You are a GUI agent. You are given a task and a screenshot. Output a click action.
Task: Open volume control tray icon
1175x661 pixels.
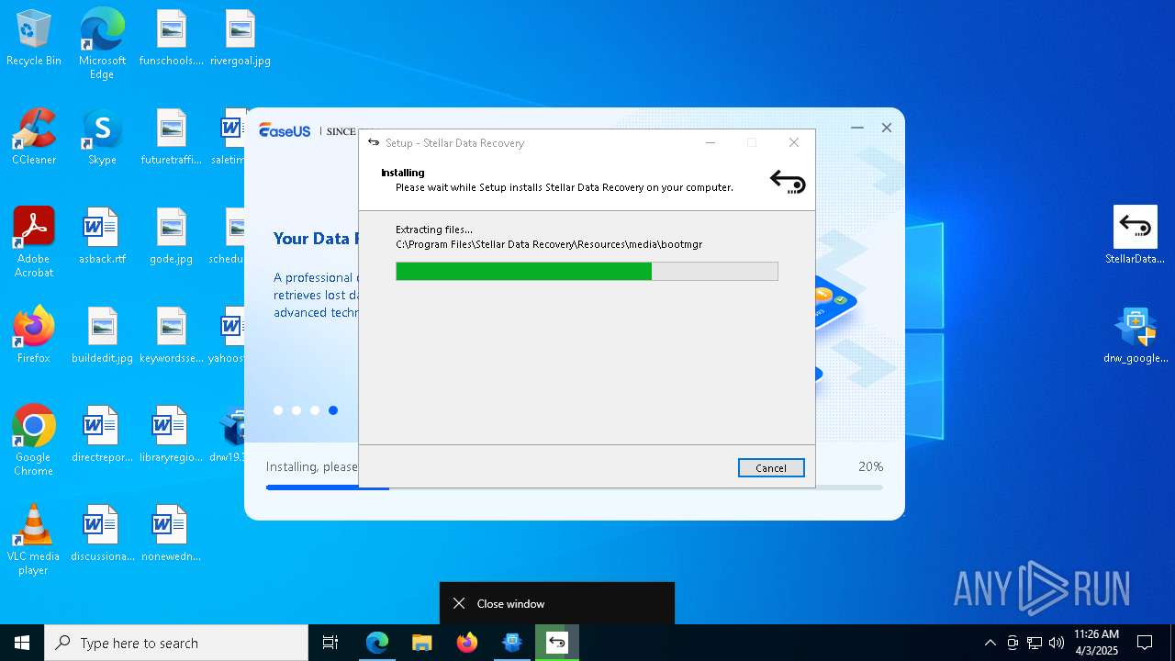coord(1057,643)
